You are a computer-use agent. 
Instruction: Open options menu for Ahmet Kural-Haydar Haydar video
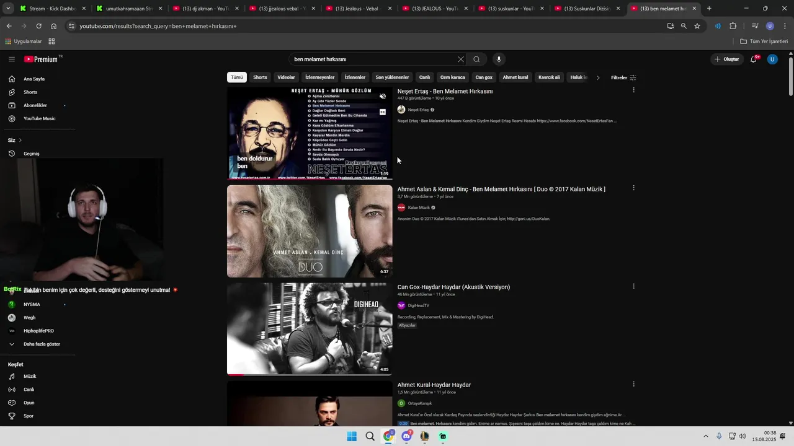[x=633, y=384]
